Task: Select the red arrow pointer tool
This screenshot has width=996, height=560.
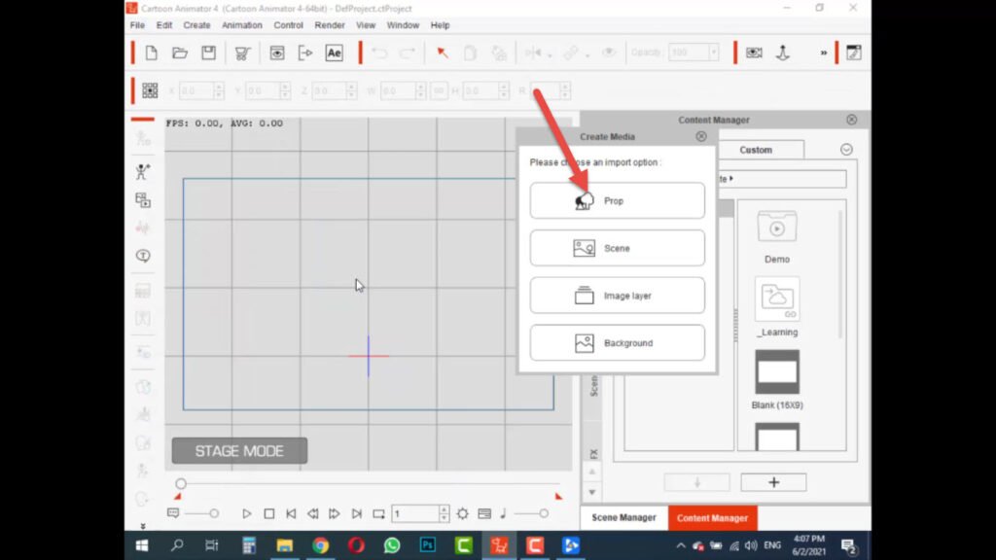Action: click(x=443, y=52)
